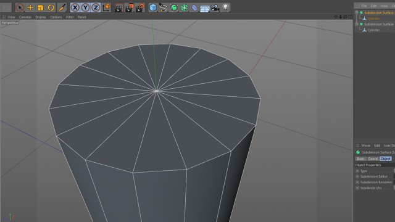Image resolution: width=395 pixels, height=222 pixels.
Task: Toggle X axis lock
Action: click(75, 8)
